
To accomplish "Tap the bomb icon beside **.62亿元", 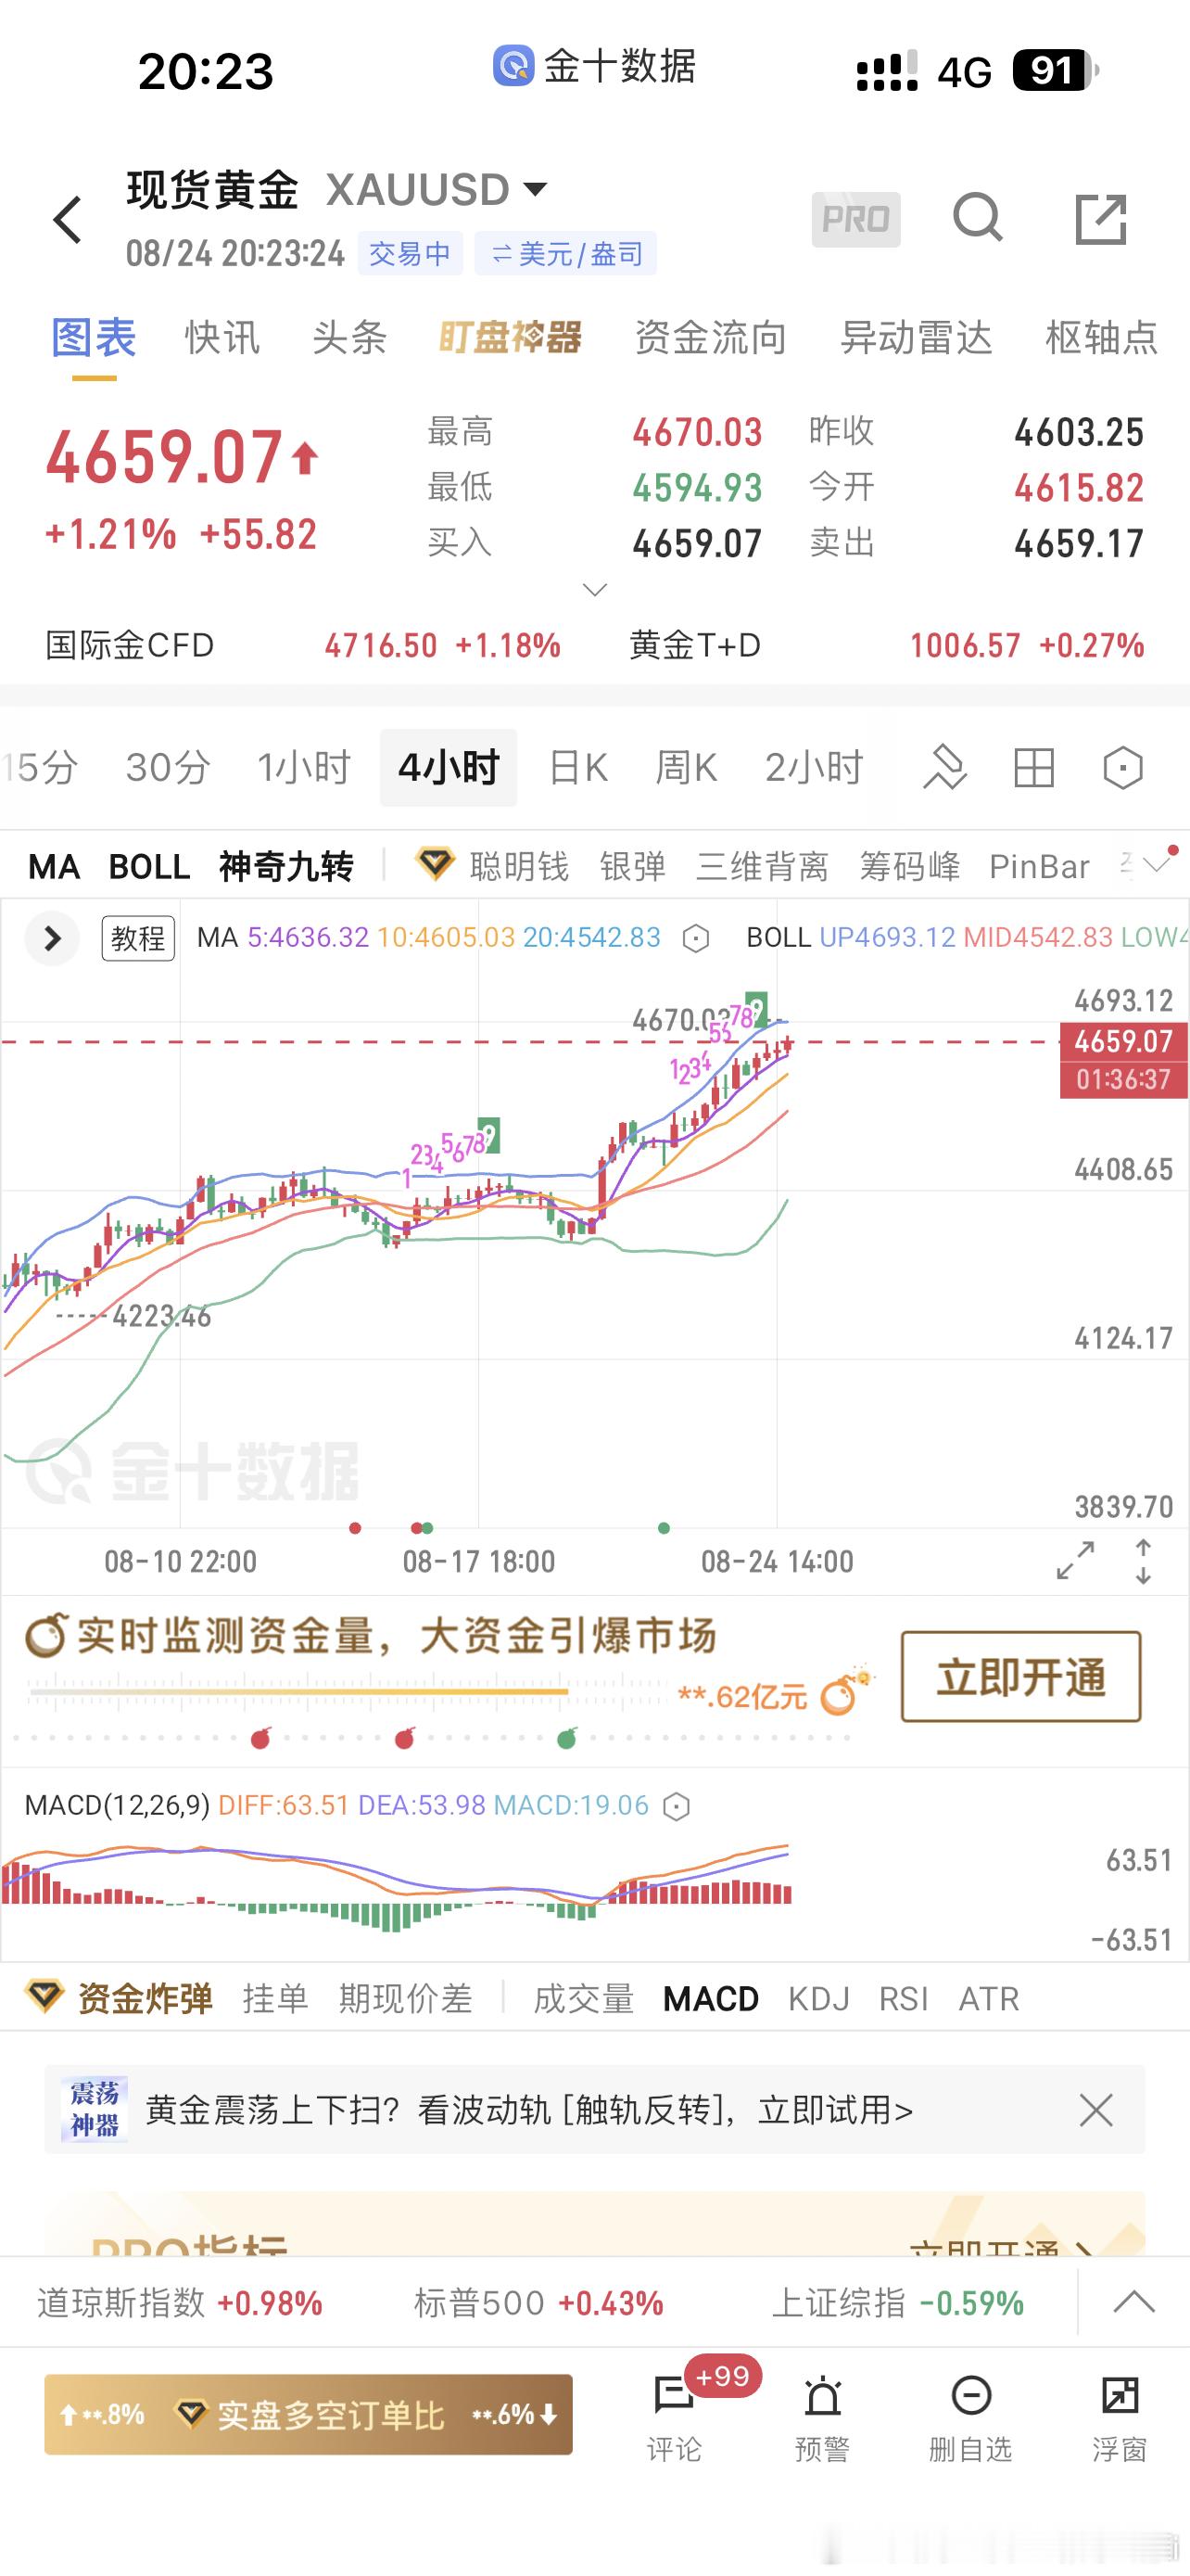I will 844,1692.
